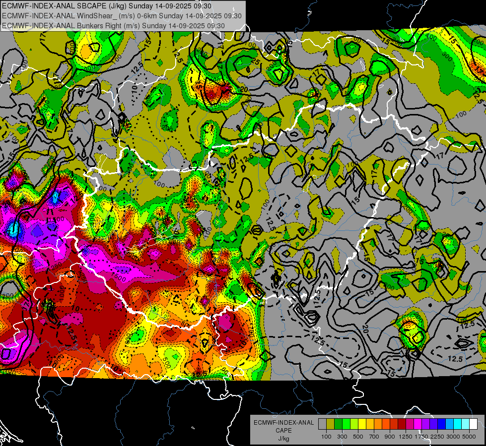Image resolution: width=486 pixels, height=446 pixels.
Task: Click the 3000 value on the legend scale
Action: click(453, 437)
